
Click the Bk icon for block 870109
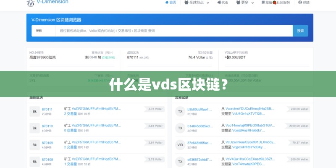(x=35, y=145)
